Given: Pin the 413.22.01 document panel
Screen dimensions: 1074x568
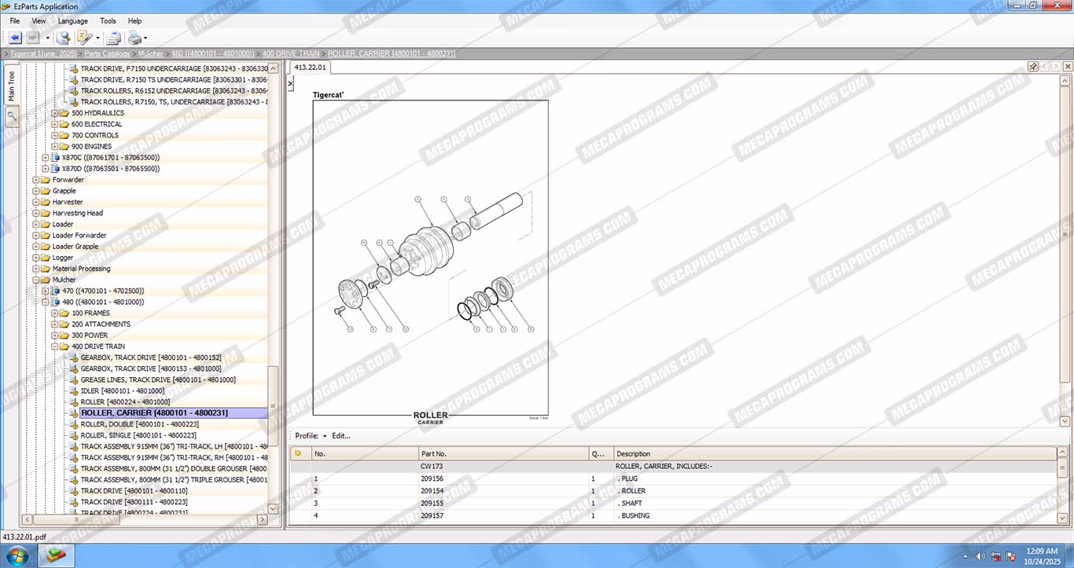Looking at the screenshot, I should tap(1033, 67).
